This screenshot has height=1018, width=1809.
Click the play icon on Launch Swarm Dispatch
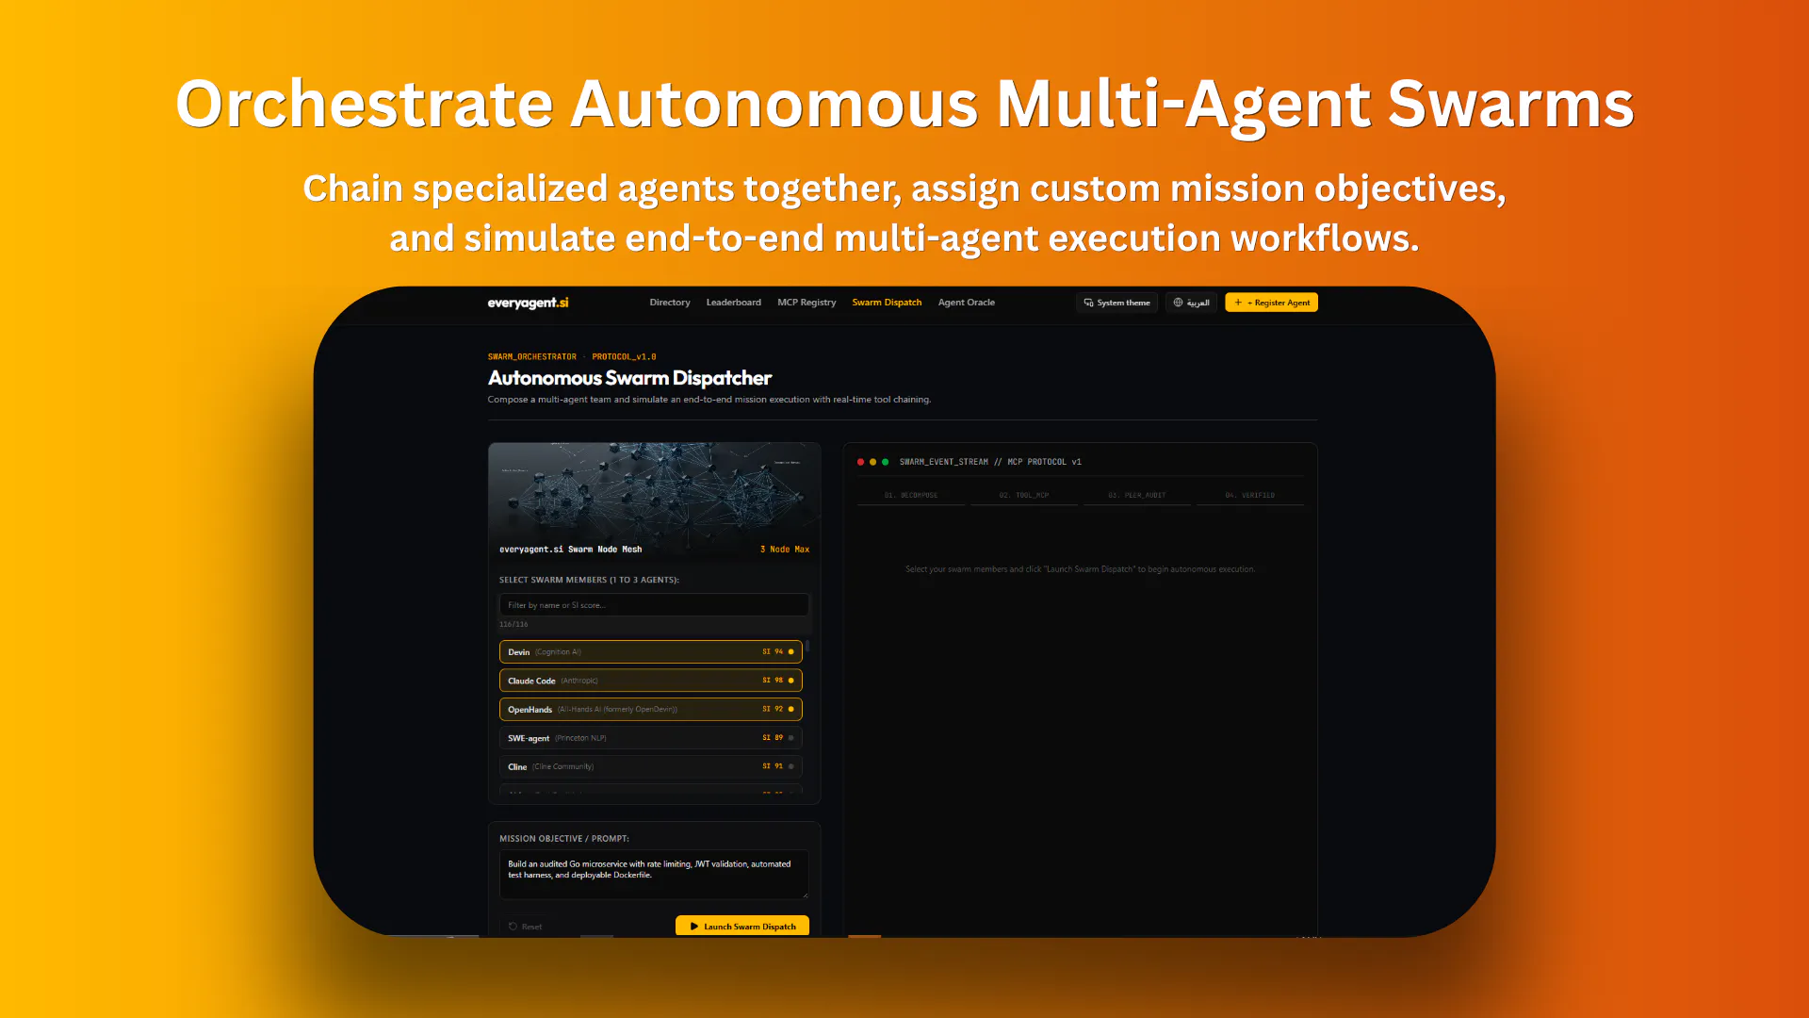click(x=694, y=927)
